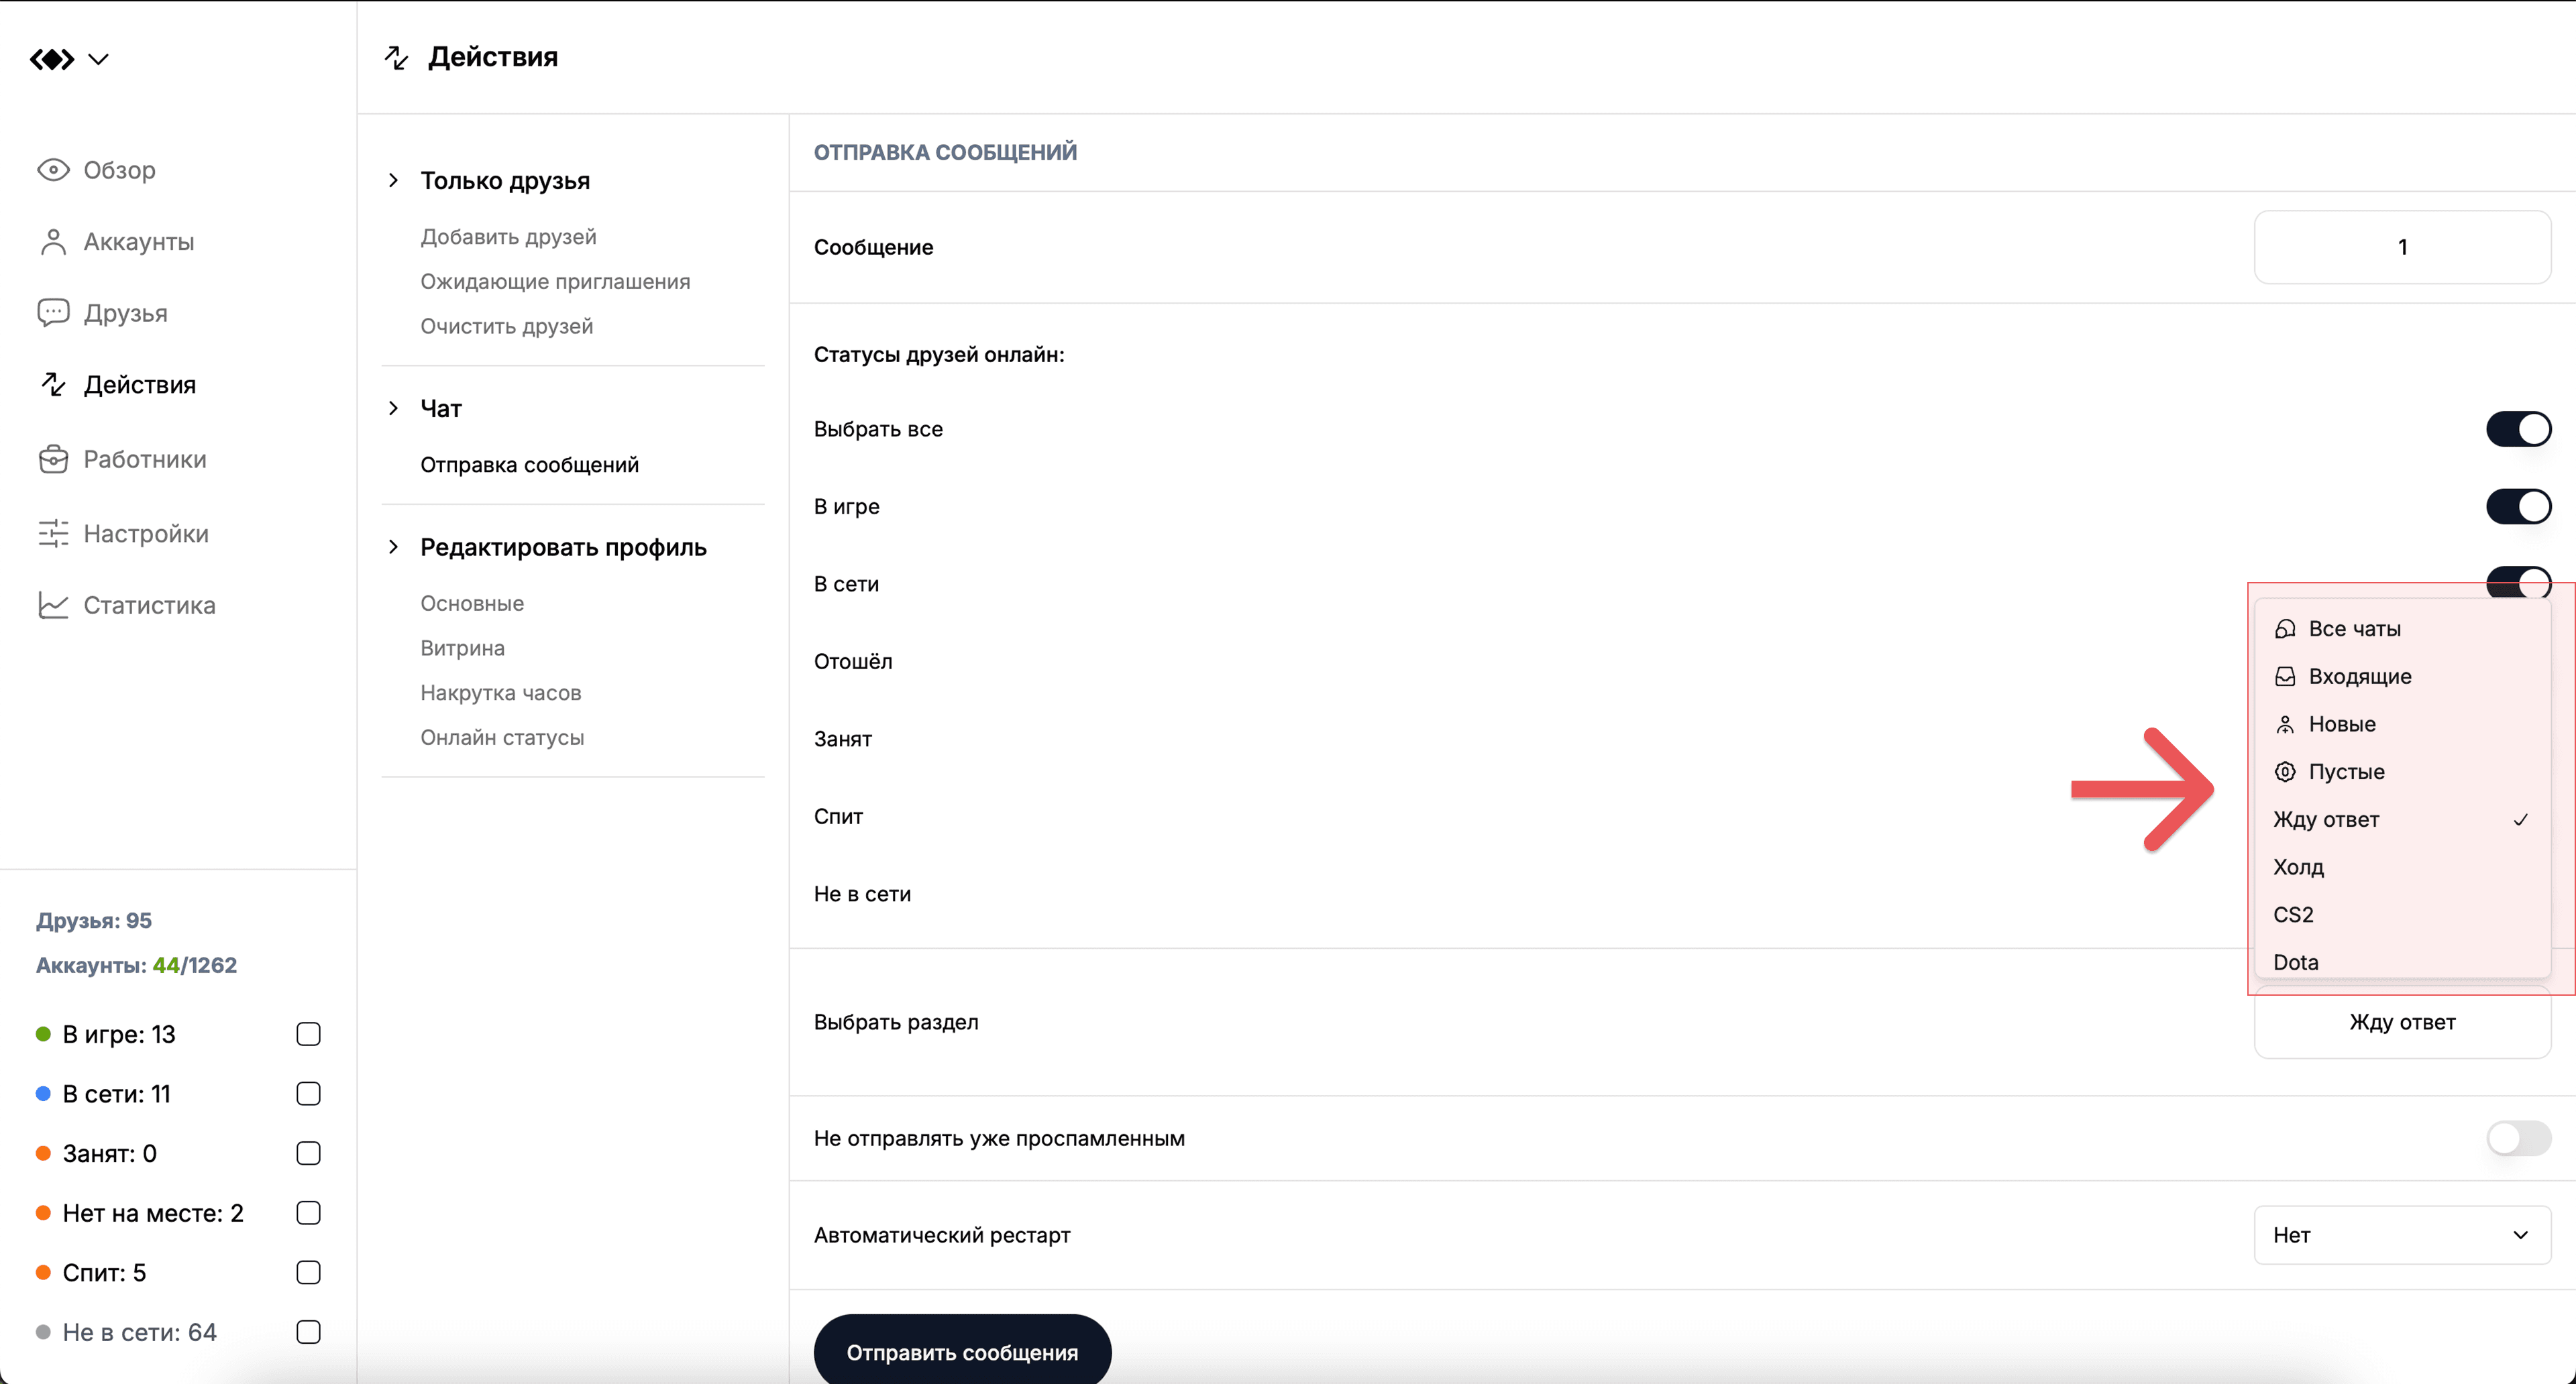Enable Не отправлять уже проспамленным switch
2576x1384 pixels.
click(x=2518, y=1138)
